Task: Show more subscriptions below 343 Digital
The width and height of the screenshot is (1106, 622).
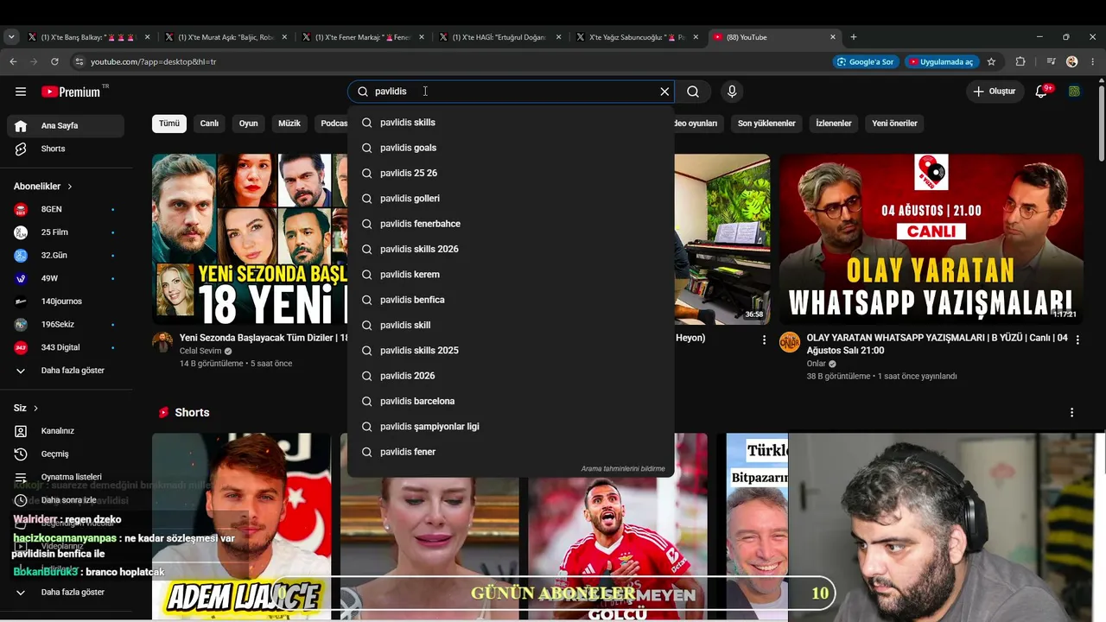Action: 66,371
